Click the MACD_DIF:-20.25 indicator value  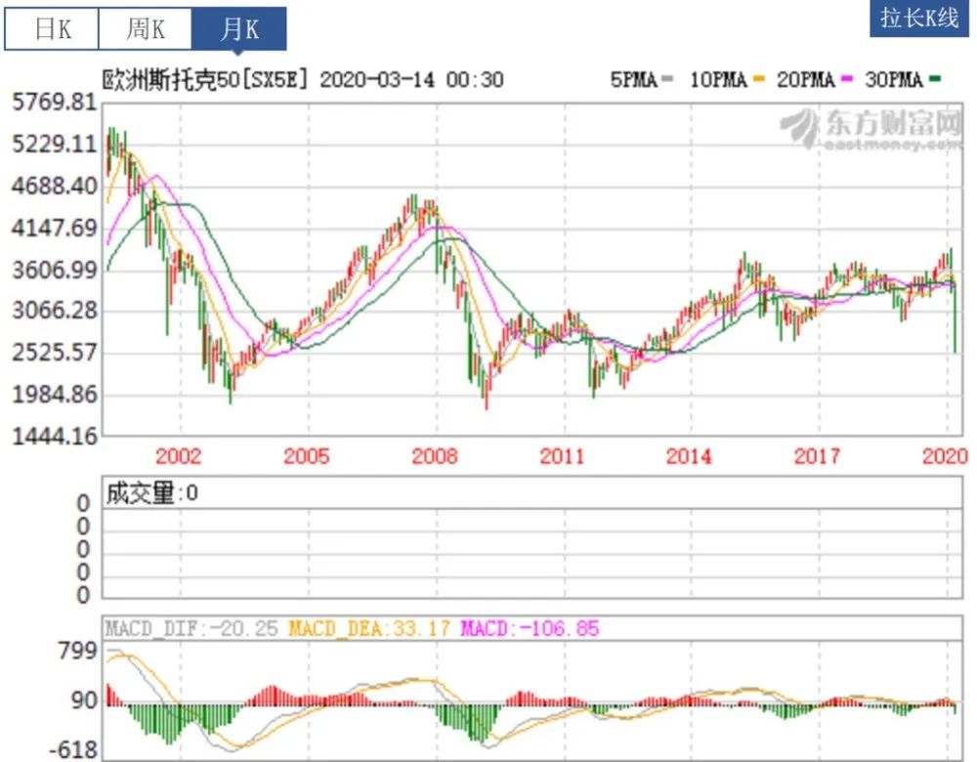coord(191,628)
